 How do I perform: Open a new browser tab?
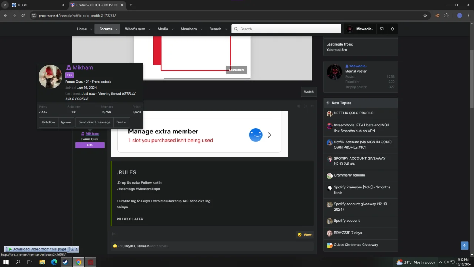click(x=131, y=5)
